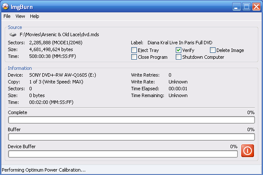Click the Information Sectors value 0
Image resolution: width=263 pixels, height=175 pixels.
30,89
